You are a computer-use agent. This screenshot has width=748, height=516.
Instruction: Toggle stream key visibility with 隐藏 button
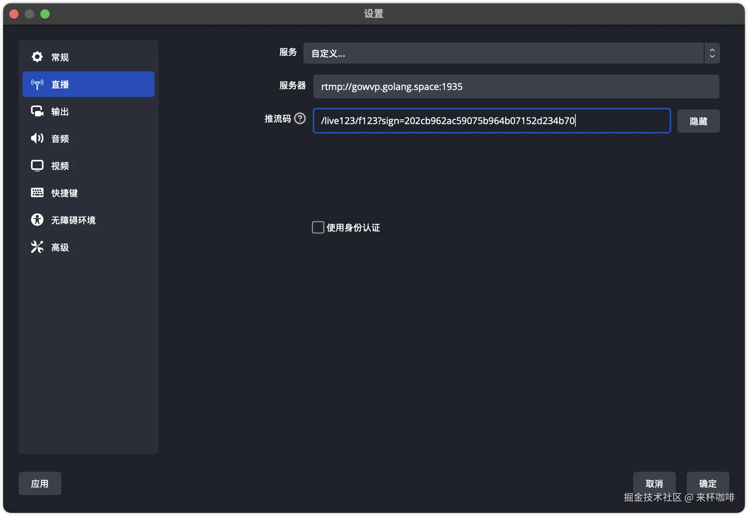698,121
